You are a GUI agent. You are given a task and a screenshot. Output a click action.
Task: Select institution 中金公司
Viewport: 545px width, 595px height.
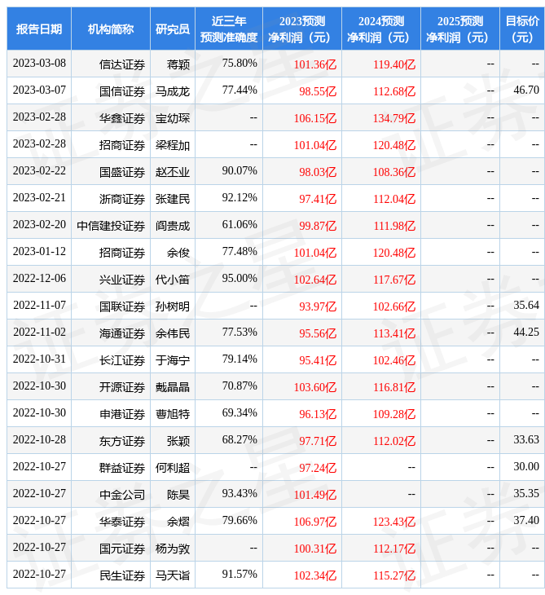[121, 496]
